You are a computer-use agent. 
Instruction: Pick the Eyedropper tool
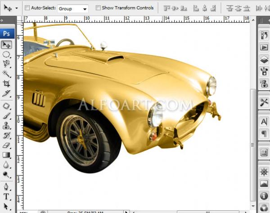click(7, 93)
